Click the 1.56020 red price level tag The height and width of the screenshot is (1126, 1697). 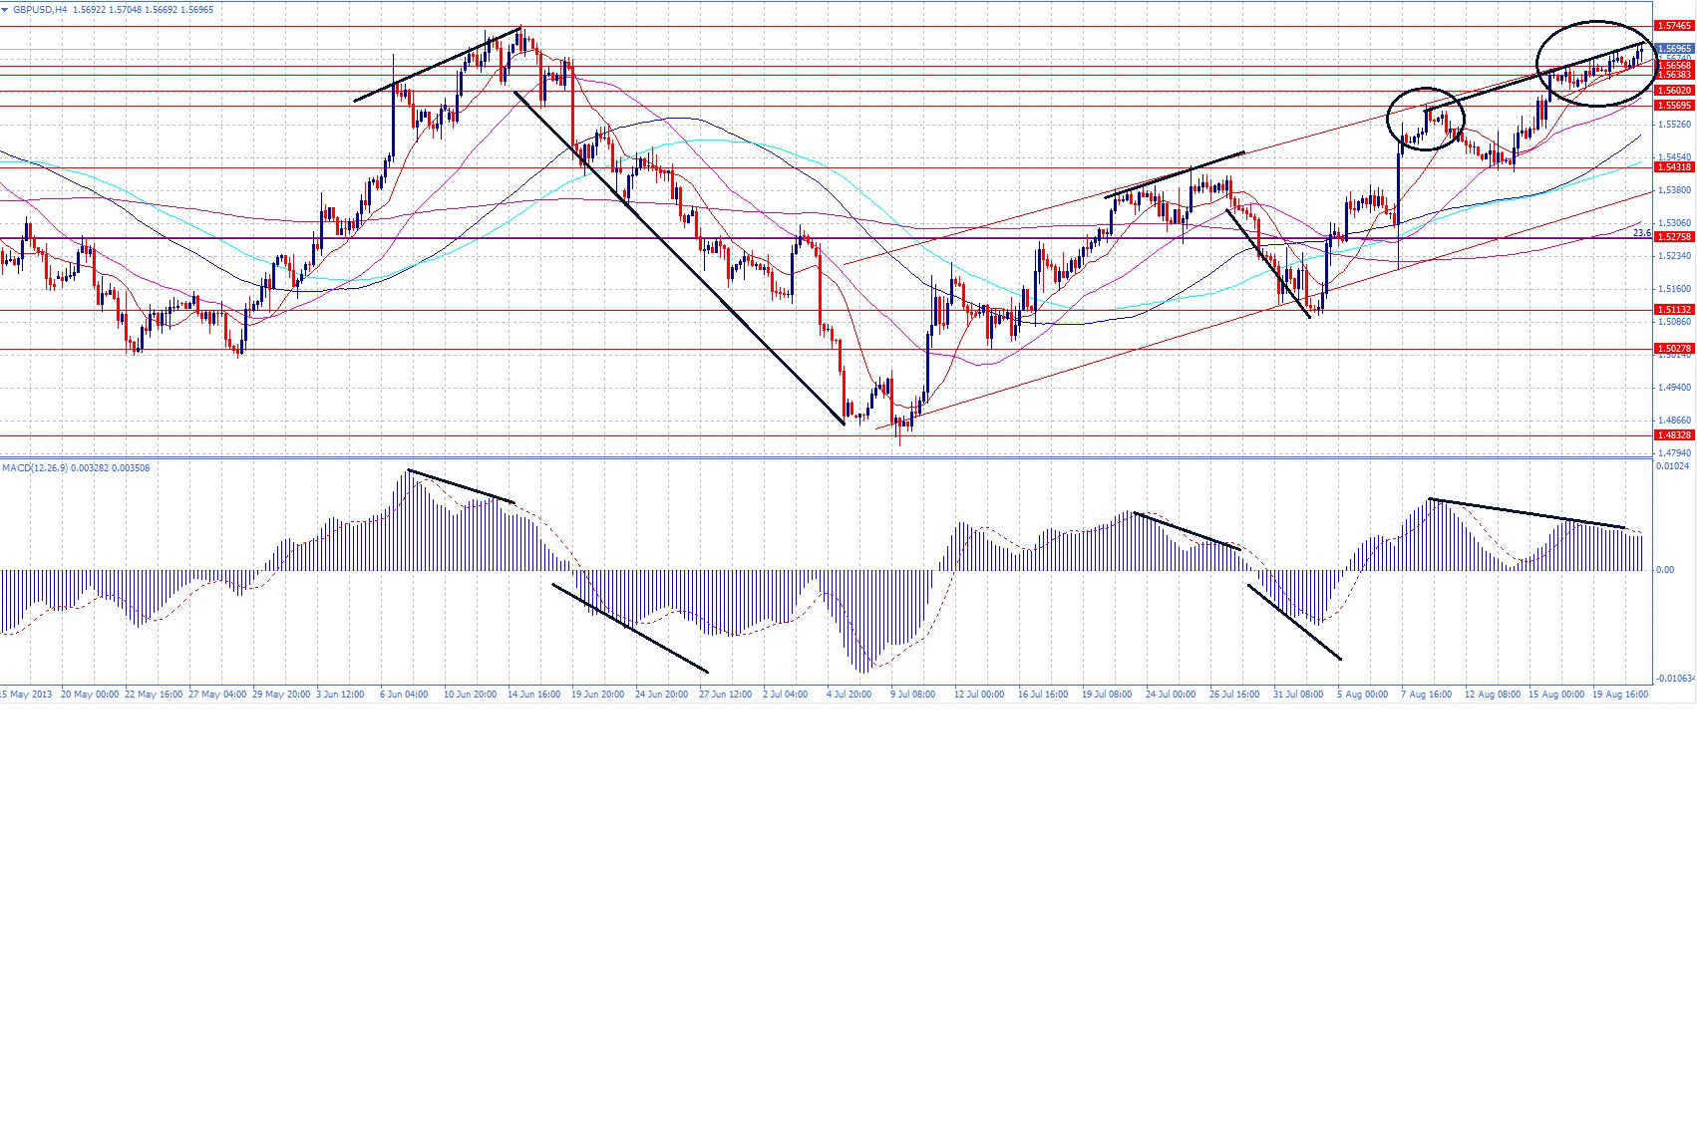(x=1674, y=91)
